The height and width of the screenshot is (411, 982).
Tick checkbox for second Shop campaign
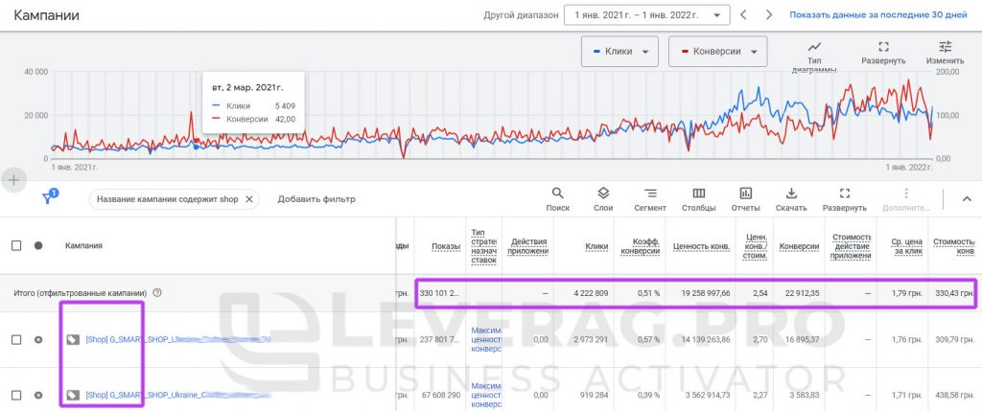pos(16,395)
